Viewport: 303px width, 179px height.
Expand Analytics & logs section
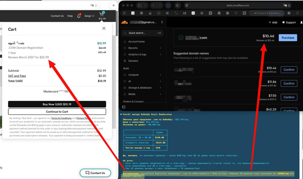click(x=142, y=54)
